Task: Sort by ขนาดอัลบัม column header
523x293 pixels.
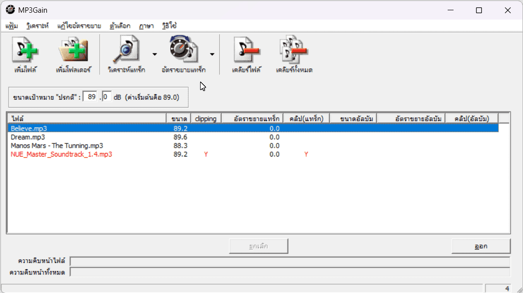Action: (353, 119)
